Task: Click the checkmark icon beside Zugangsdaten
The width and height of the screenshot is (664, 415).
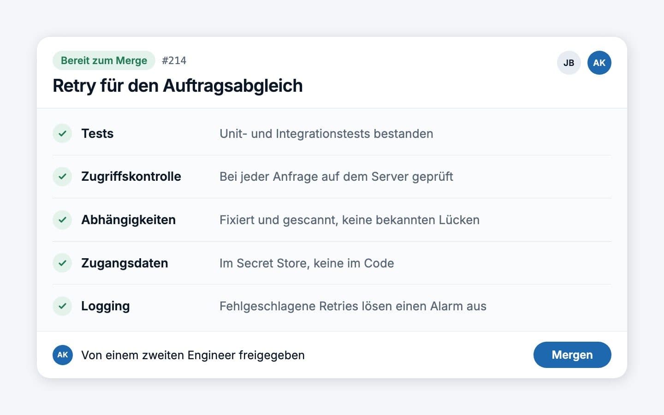Action: (62, 263)
